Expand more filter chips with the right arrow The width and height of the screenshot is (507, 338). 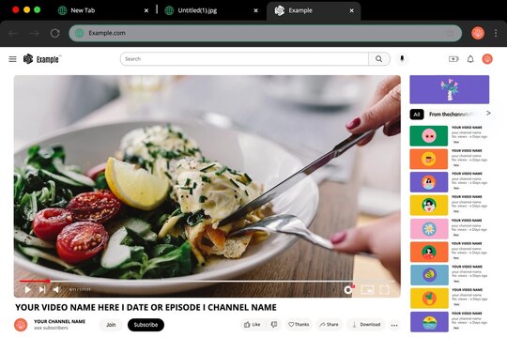(488, 114)
